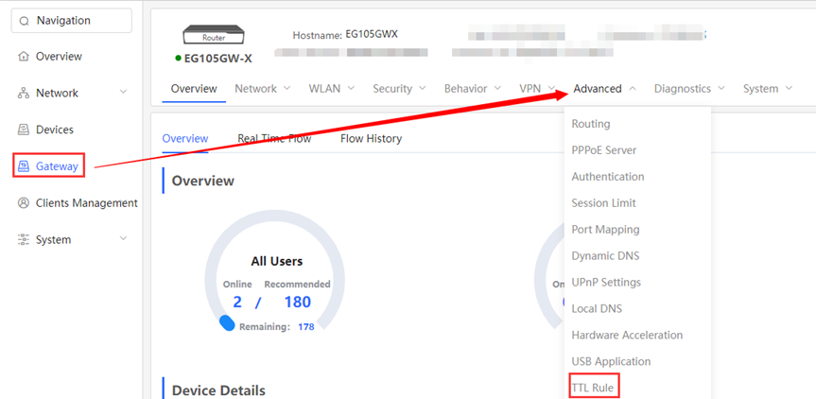This screenshot has width=816, height=399.
Task: Click the search icon in Navigation box
Action: [24, 21]
